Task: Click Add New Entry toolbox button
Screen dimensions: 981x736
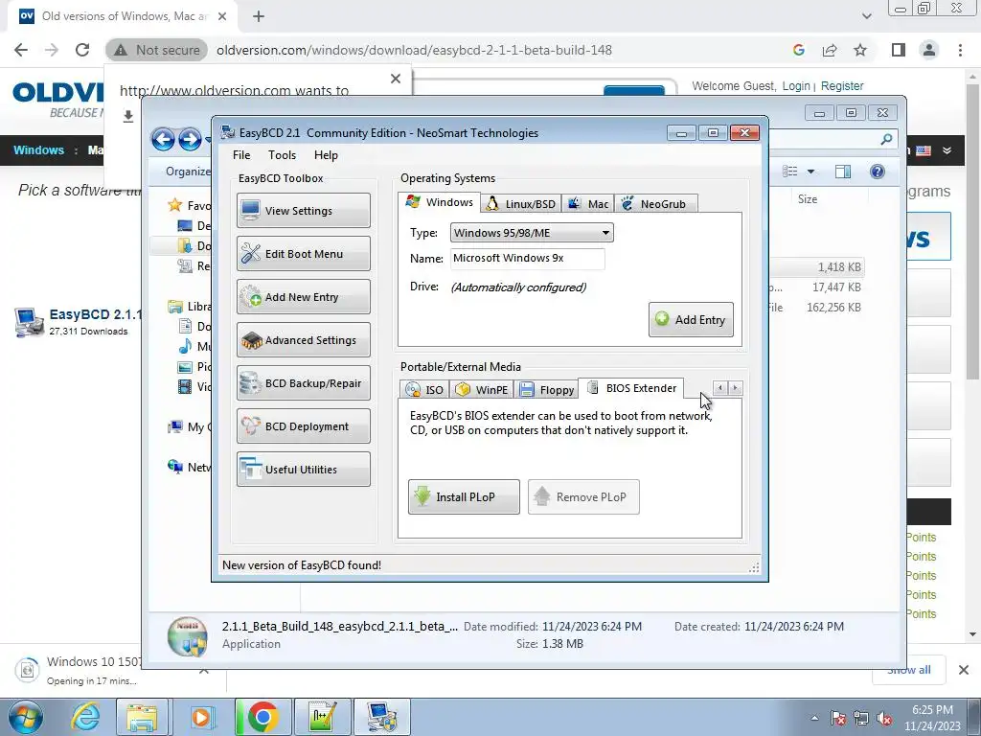Action: 304,297
